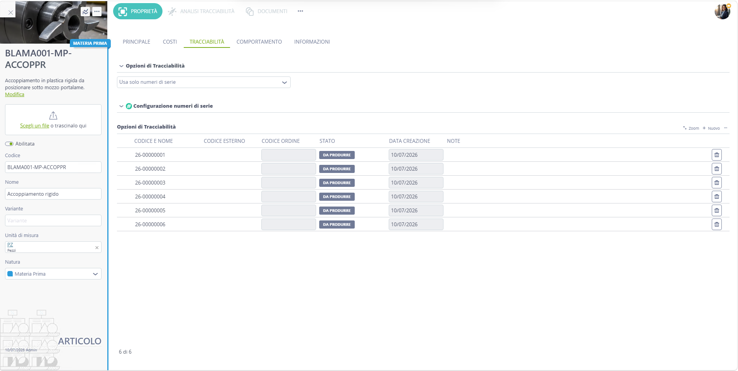This screenshot has width=738, height=371.
Task: Delete row 26-00000003 with trash icon
Action: (x=717, y=183)
